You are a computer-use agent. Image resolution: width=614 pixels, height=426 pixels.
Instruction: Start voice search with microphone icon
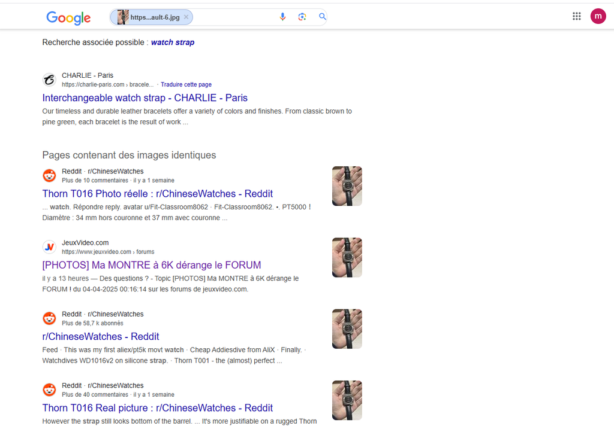282,17
